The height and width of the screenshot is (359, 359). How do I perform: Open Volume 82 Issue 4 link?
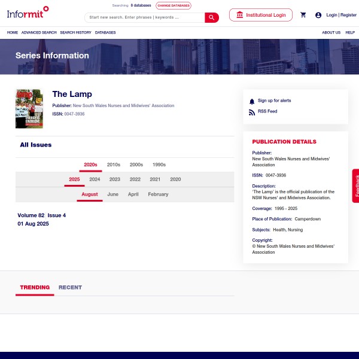click(41, 215)
